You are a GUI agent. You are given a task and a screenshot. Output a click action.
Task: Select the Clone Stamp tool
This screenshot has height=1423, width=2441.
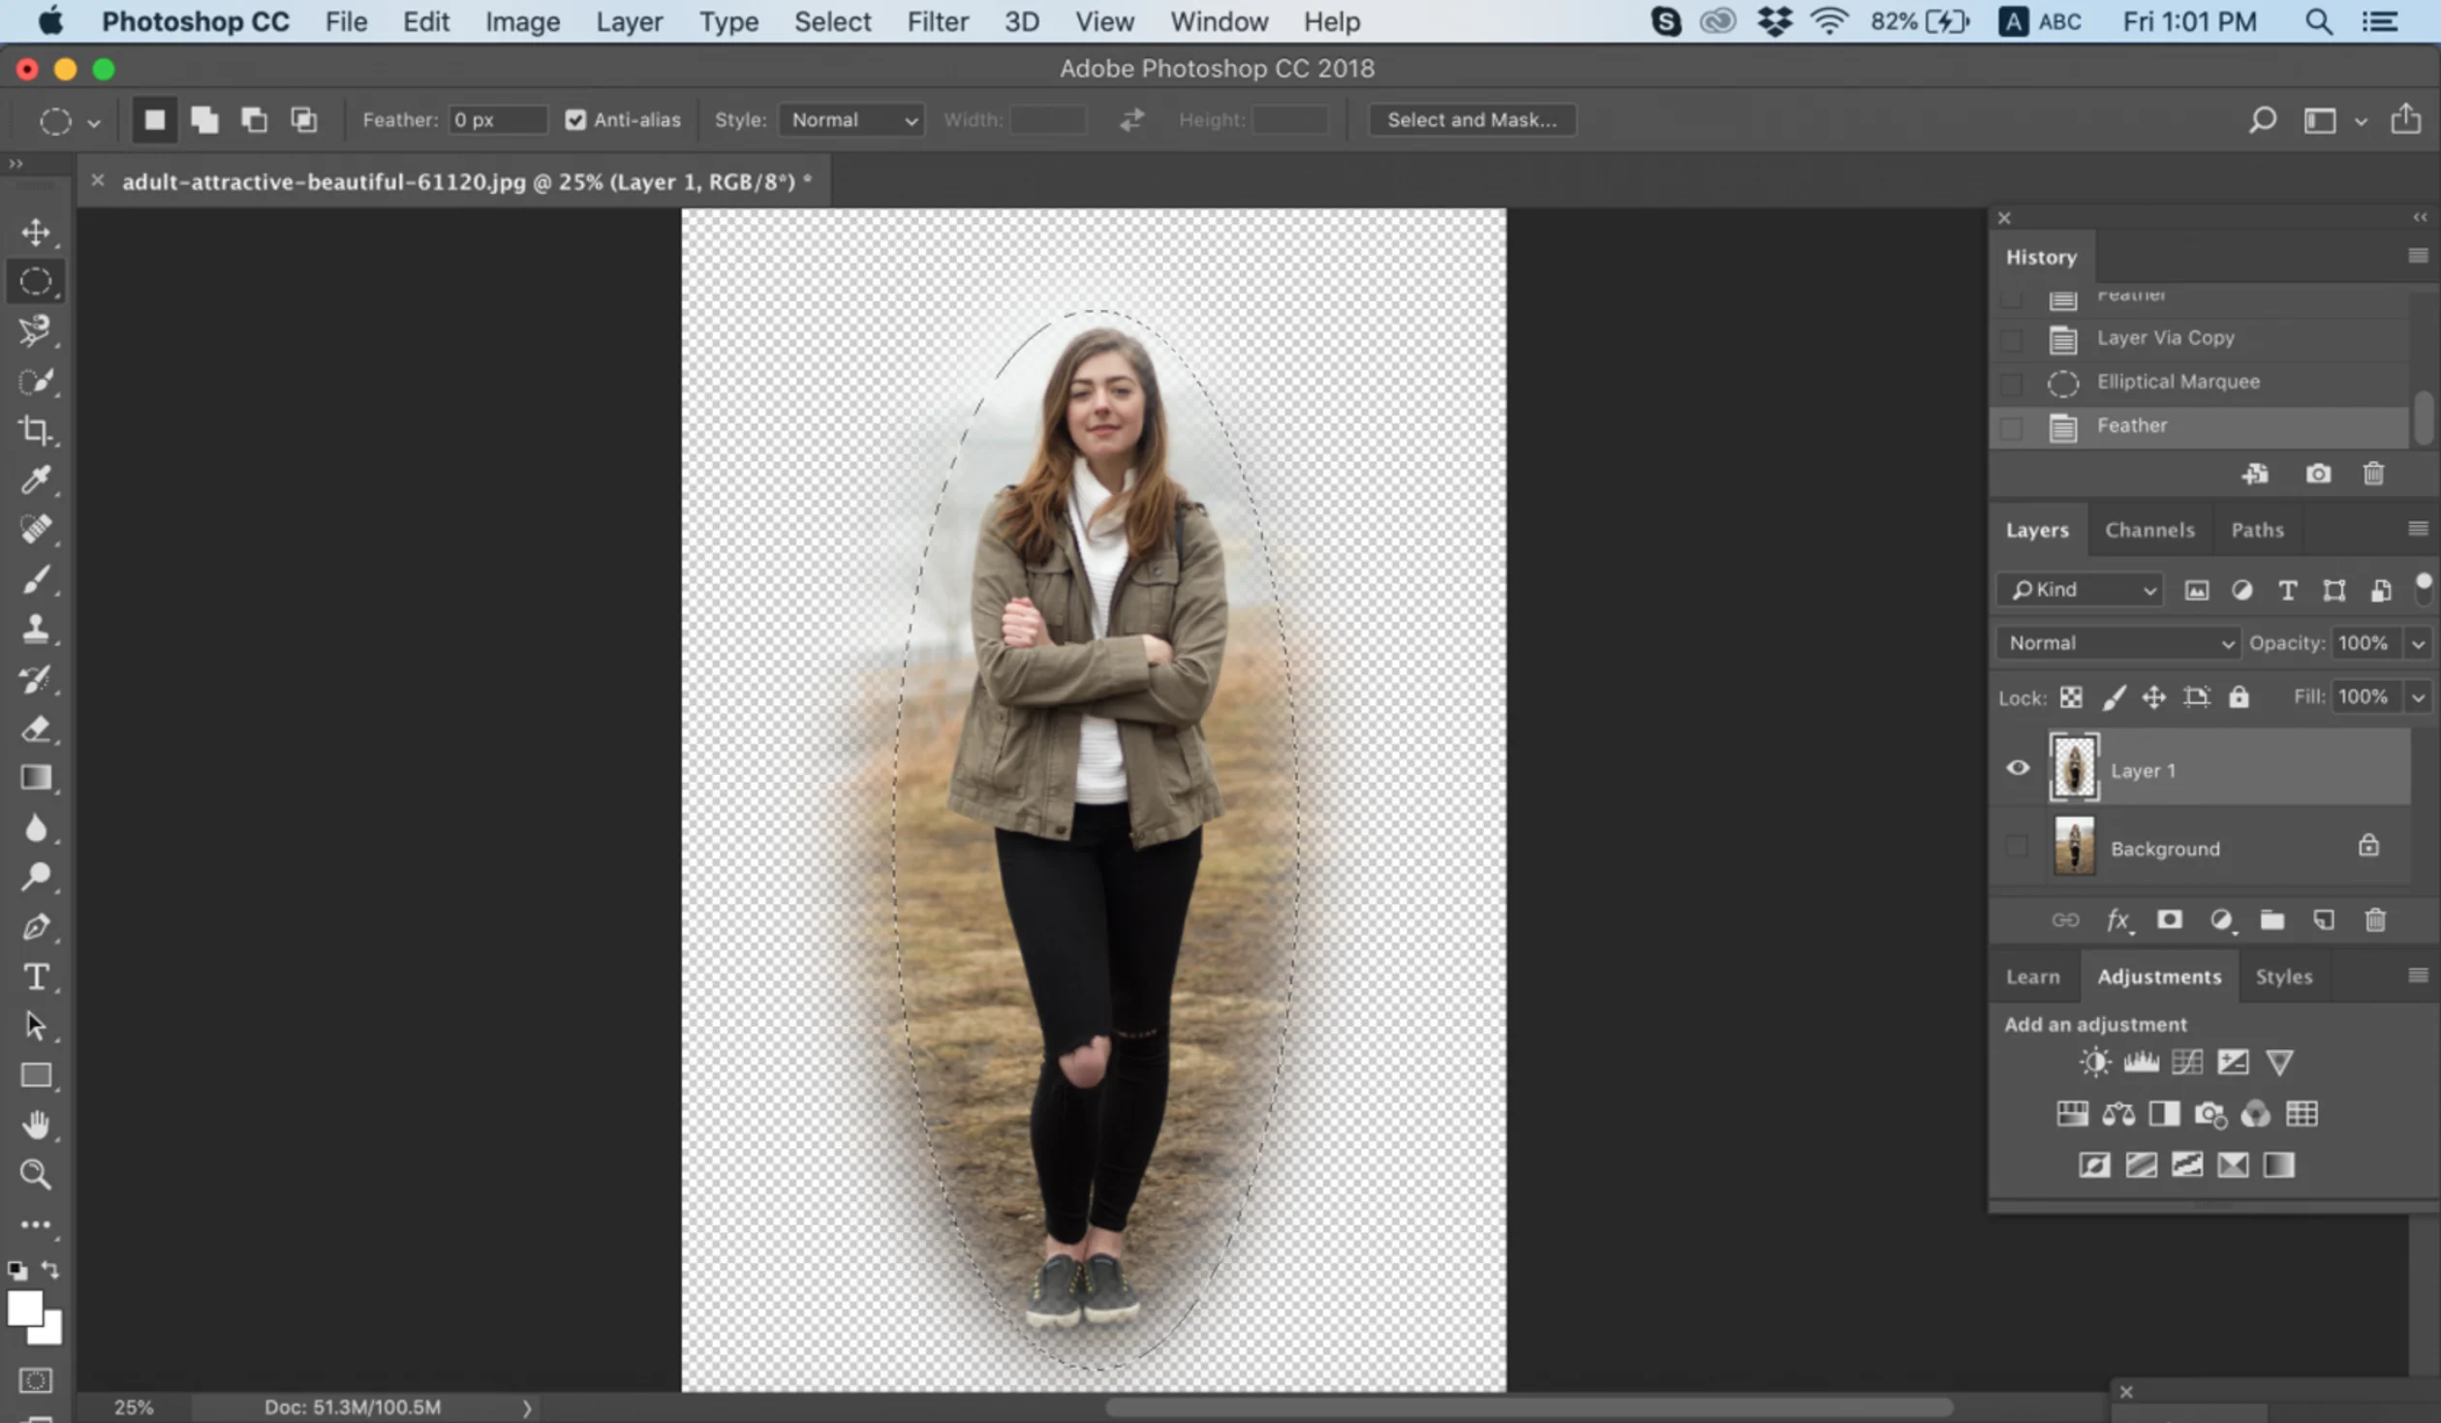coord(37,629)
